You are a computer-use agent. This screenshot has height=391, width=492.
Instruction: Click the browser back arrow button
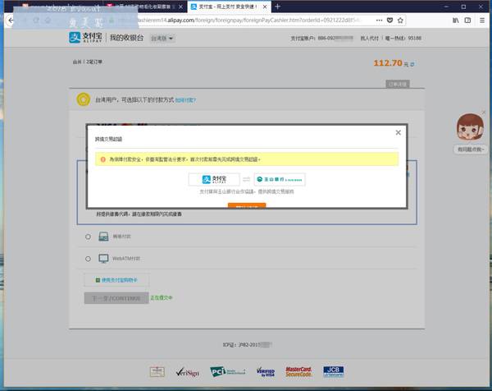[x=11, y=21]
